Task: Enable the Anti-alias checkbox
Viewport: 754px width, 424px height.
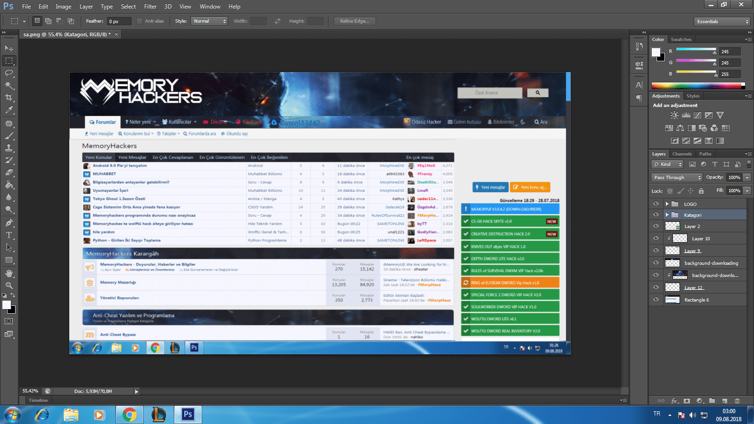Action: [139, 21]
